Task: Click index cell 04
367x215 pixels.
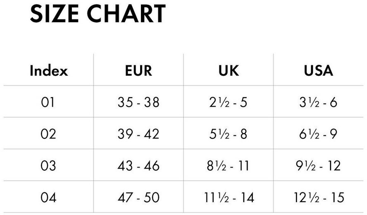Action: coord(48,197)
